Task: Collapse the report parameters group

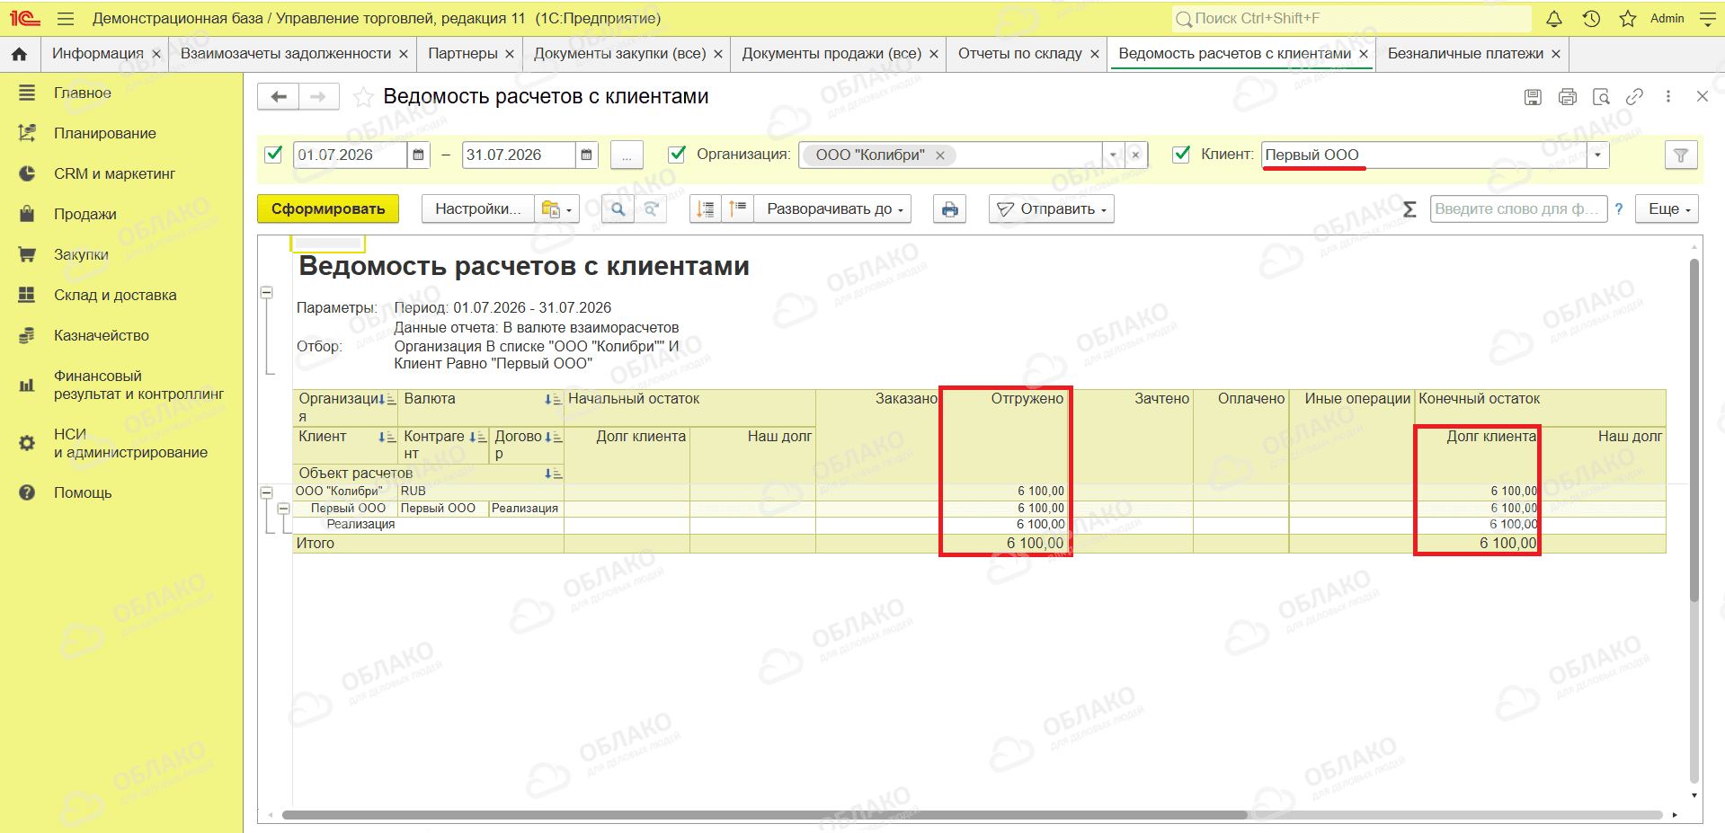Action: (x=267, y=293)
